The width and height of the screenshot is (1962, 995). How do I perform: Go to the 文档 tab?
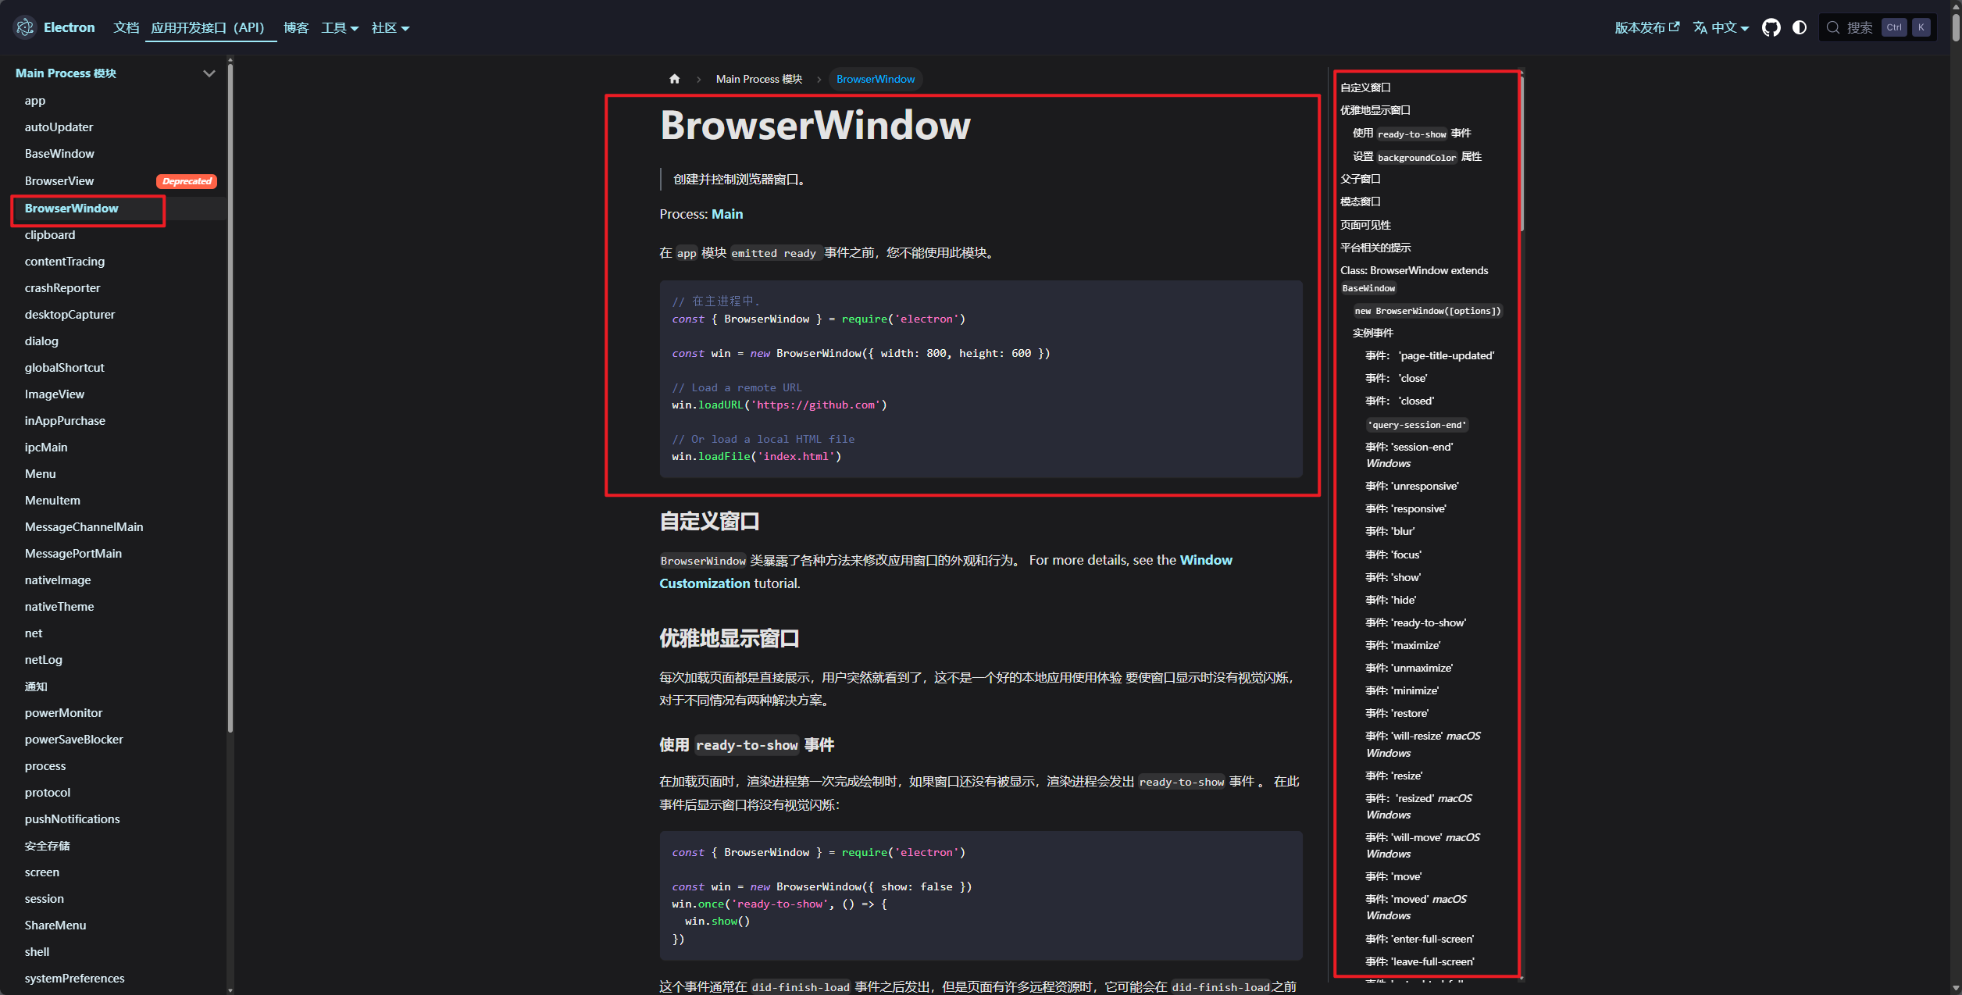126,28
